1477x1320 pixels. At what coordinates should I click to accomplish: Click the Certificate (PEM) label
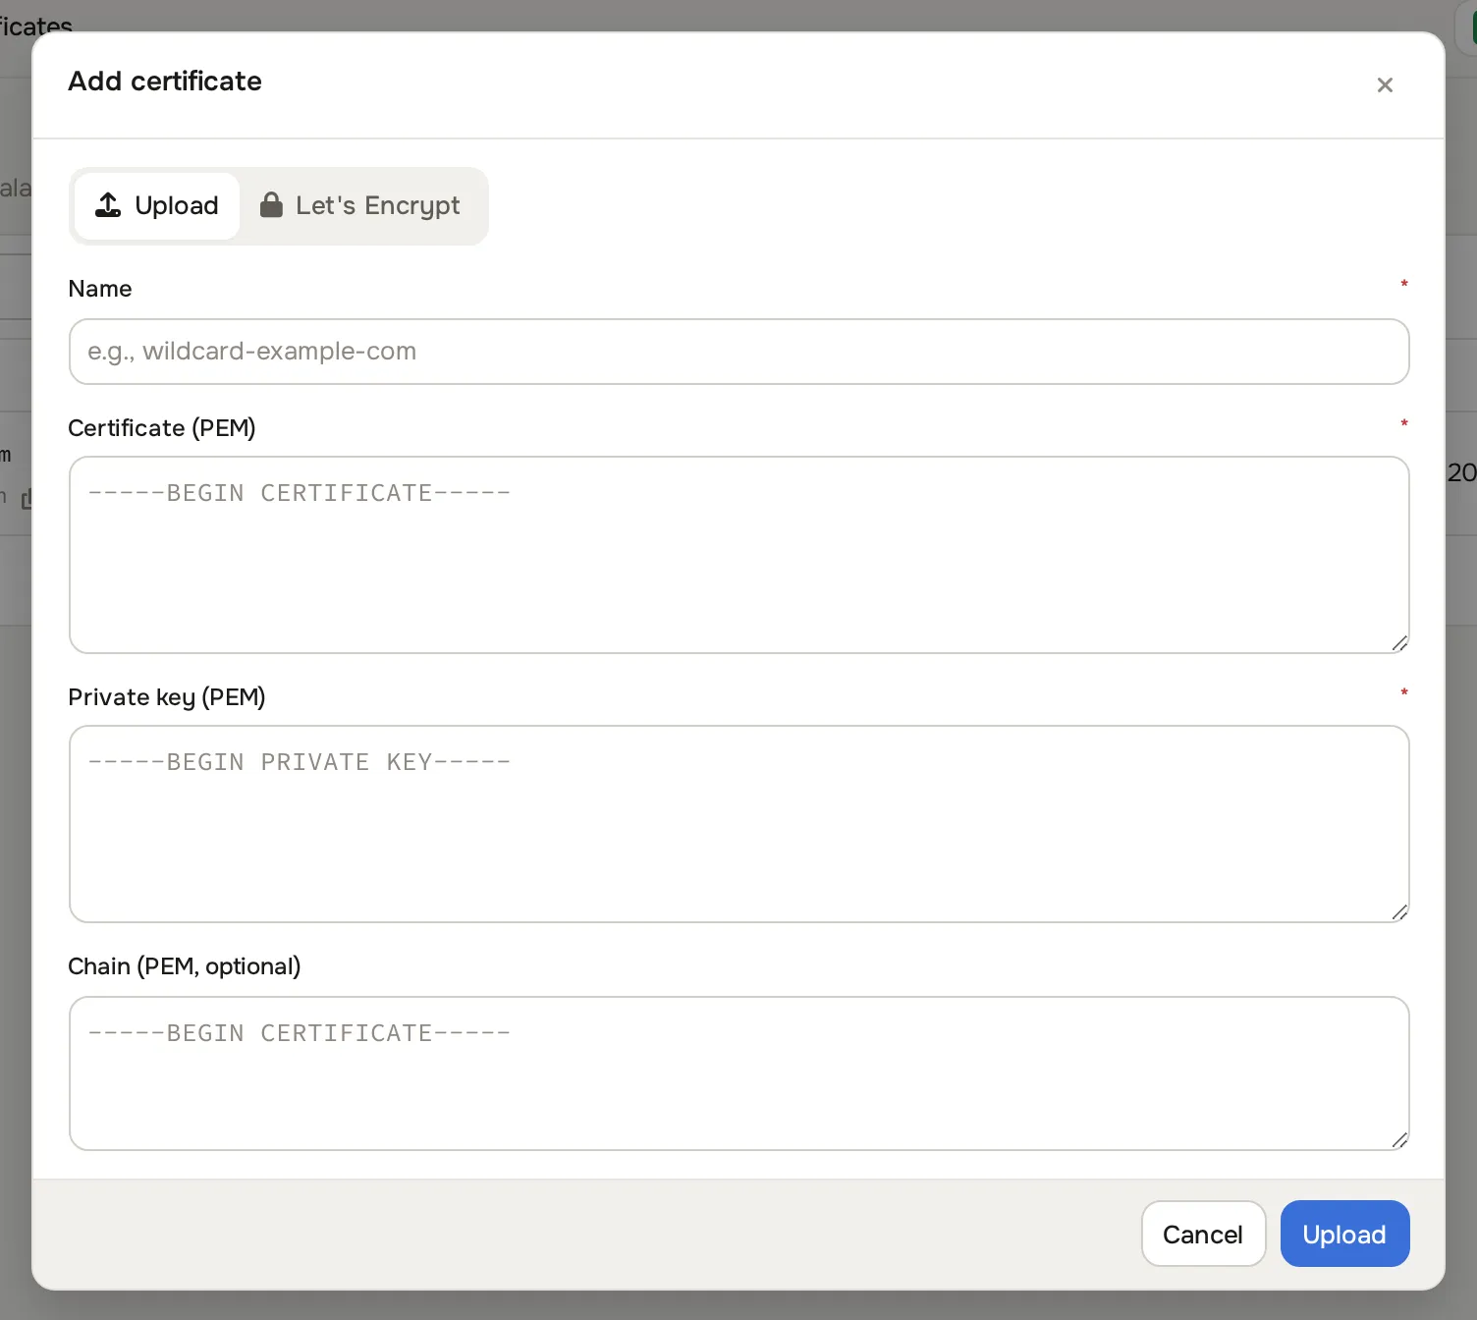162,428
